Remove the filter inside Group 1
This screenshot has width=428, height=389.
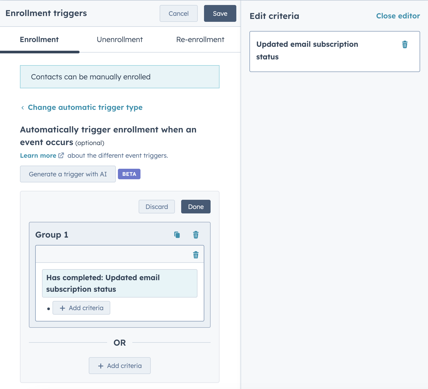[196, 255]
